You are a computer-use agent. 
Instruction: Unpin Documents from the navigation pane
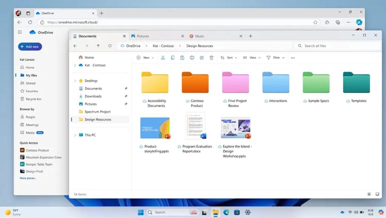pos(126,88)
